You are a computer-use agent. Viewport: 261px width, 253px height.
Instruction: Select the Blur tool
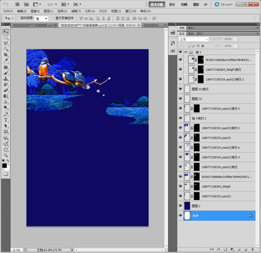[x=6, y=102]
